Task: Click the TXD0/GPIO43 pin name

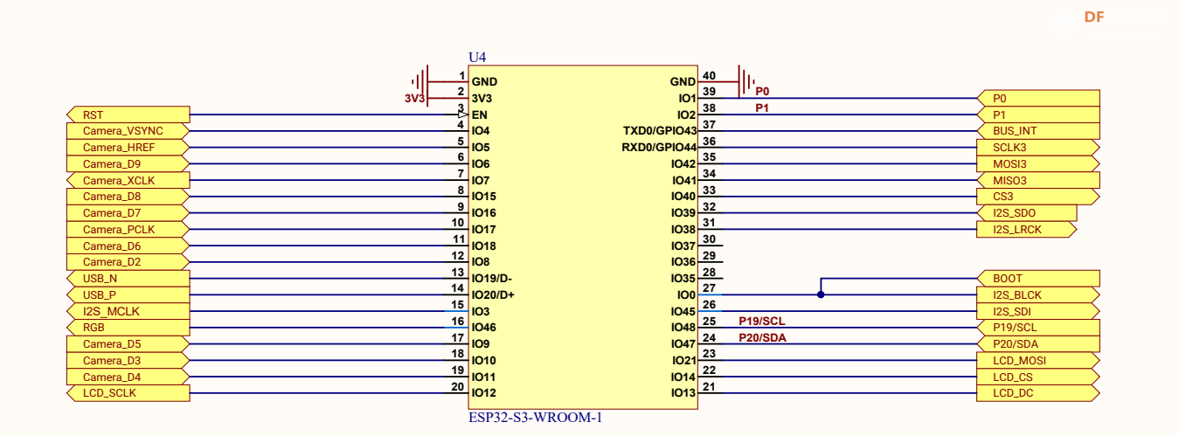Action: [659, 131]
